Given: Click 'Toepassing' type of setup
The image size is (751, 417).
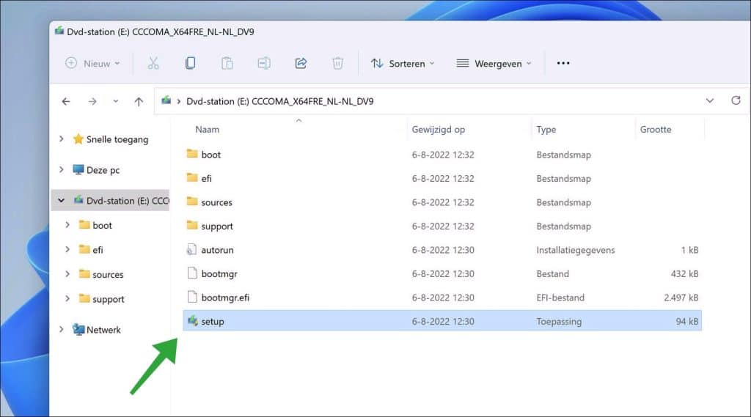Looking at the screenshot, I should pyautogui.click(x=559, y=322).
